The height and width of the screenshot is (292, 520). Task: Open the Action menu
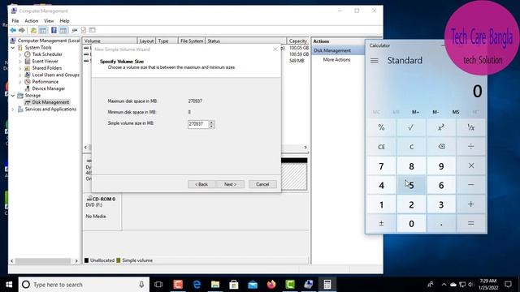pos(32,21)
